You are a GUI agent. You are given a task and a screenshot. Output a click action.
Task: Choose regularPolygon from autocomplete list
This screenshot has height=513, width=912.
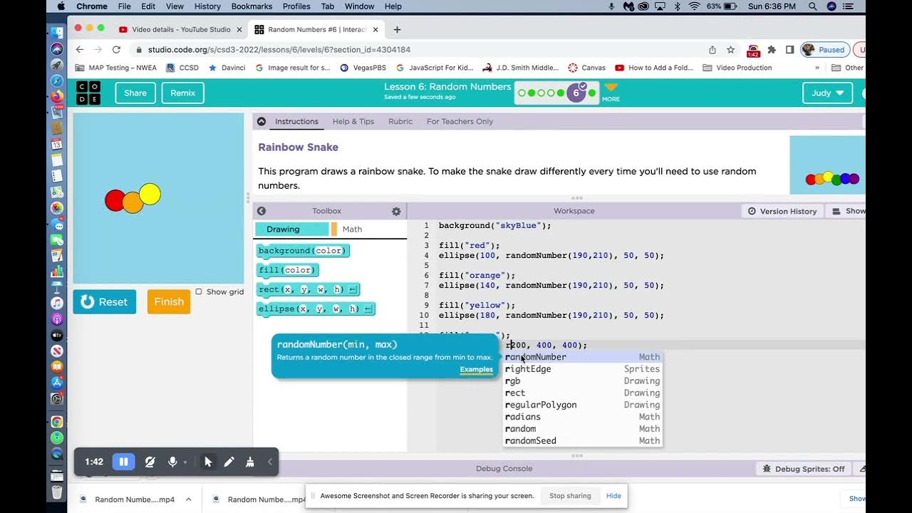coord(582,405)
